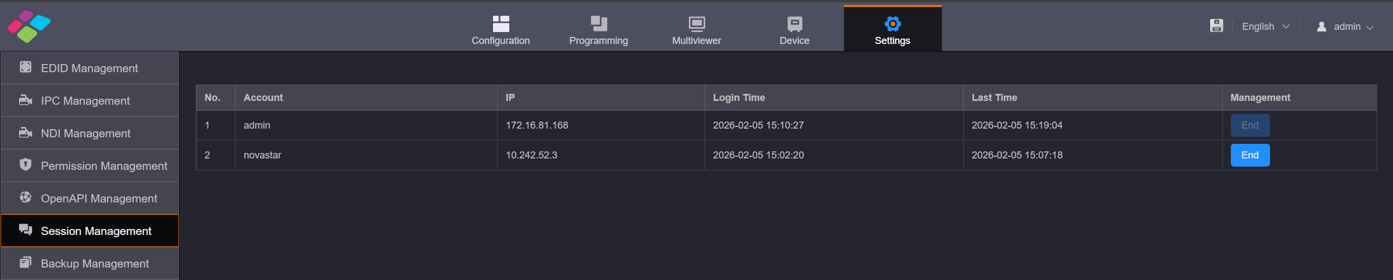End the novastar session

coord(1250,155)
